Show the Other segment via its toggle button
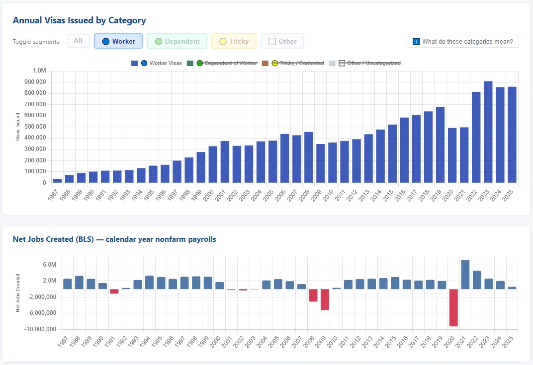533x365 pixels. tap(282, 41)
